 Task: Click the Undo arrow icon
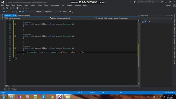26,12
